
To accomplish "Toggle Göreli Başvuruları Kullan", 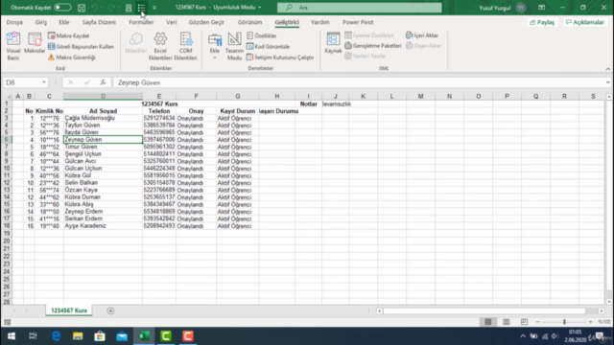I will [x=81, y=47].
